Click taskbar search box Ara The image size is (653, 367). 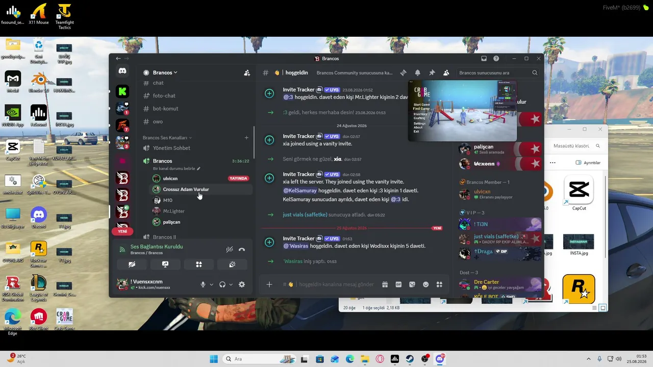point(260,359)
